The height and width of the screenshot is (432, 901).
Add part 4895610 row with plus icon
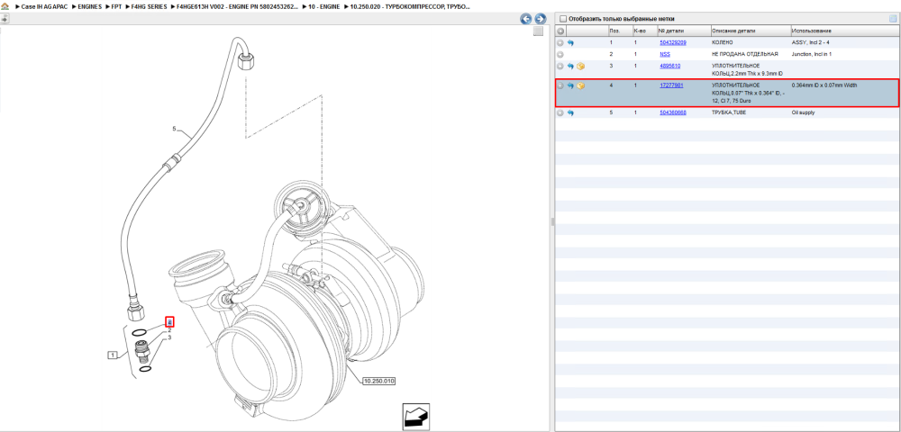[x=560, y=67]
